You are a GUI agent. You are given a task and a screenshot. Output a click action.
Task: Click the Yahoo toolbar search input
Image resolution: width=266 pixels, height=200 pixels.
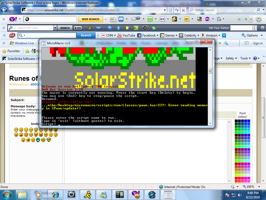(50, 19)
